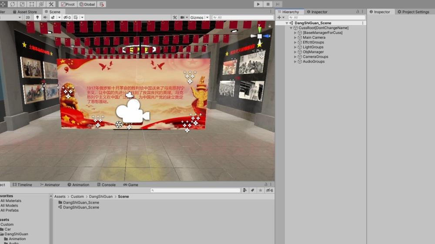Open the Hierarchy add (+) dropdown
Screen dimensions: 435x244
click(x=281, y=17)
